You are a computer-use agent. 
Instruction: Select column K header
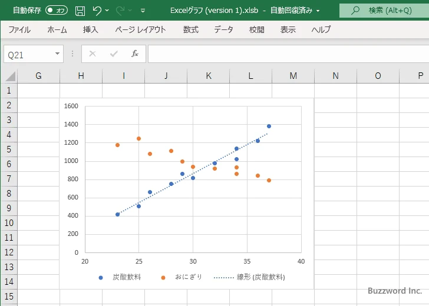point(209,76)
